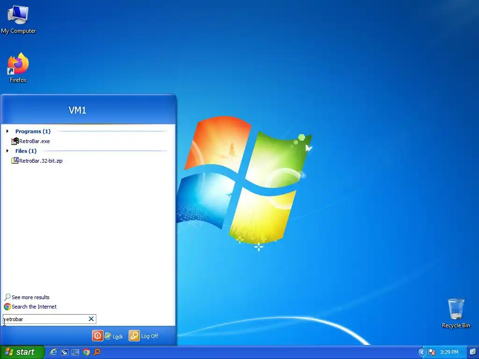Click the switch between windows taskbar icon

[x=65, y=352]
